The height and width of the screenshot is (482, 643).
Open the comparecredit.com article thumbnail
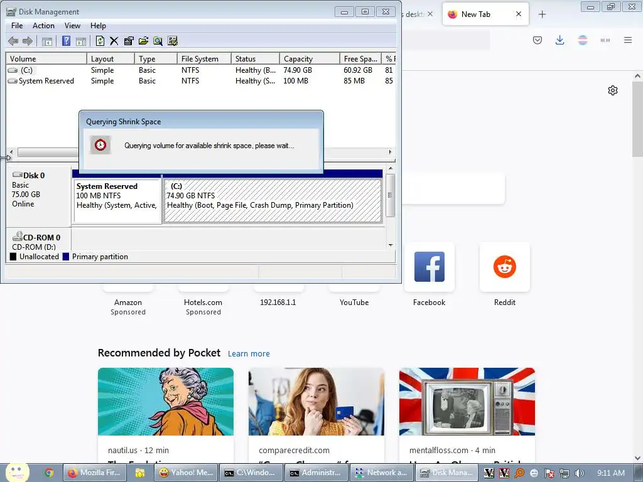[316, 401]
